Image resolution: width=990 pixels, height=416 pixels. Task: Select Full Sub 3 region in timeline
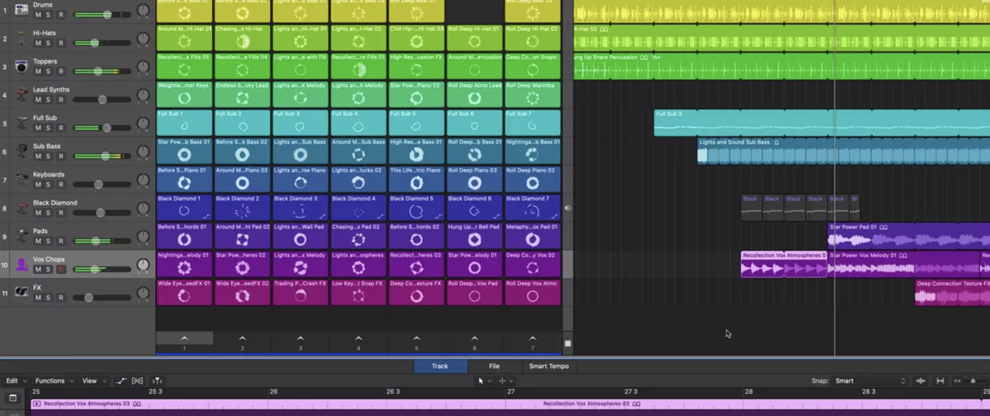(x=822, y=123)
